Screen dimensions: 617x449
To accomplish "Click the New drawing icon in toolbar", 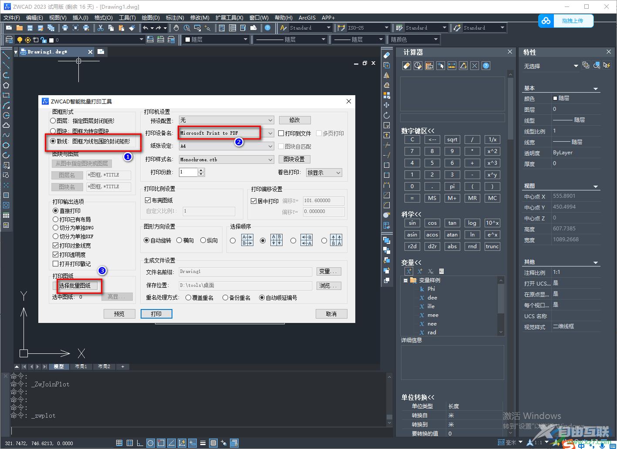I will [x=9, y=28].
